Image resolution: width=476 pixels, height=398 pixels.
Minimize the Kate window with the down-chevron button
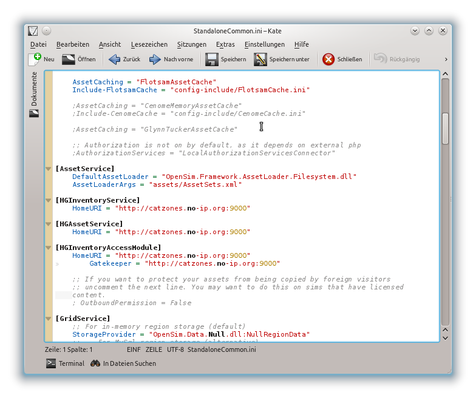415,30
